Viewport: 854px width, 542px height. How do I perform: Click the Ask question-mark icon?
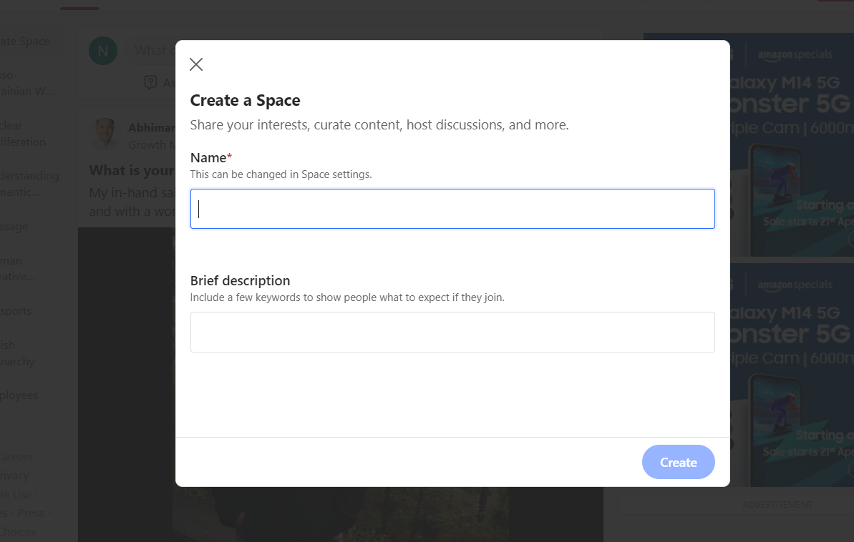click(x=150, y=82)
